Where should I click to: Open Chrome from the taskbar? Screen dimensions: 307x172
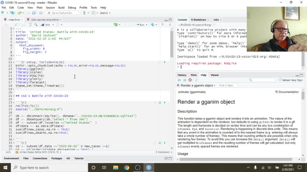point(127,167)
